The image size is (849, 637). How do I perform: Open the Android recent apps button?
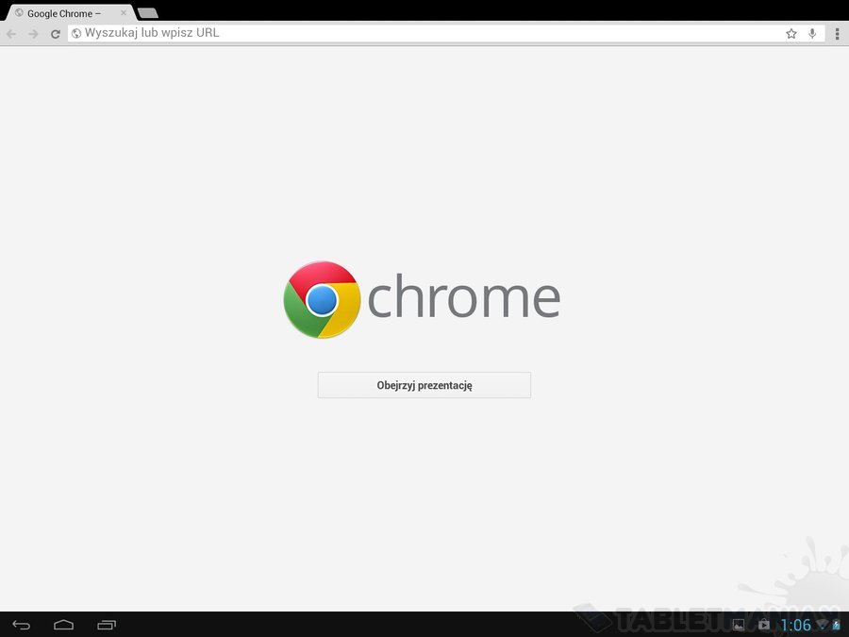tap(107, 625)
